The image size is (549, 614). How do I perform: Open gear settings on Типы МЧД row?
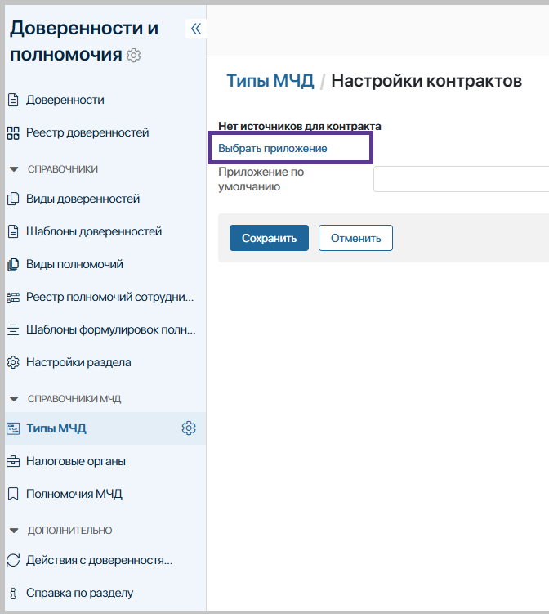pyautogui.click(x=189, y=428)
